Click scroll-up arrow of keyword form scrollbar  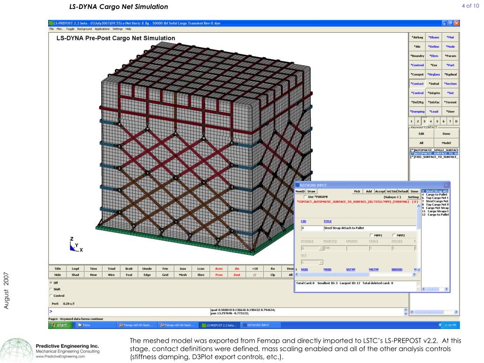coord(419,206)
